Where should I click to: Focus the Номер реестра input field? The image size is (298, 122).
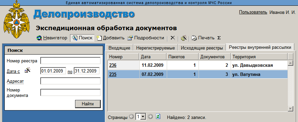[70, 61]
